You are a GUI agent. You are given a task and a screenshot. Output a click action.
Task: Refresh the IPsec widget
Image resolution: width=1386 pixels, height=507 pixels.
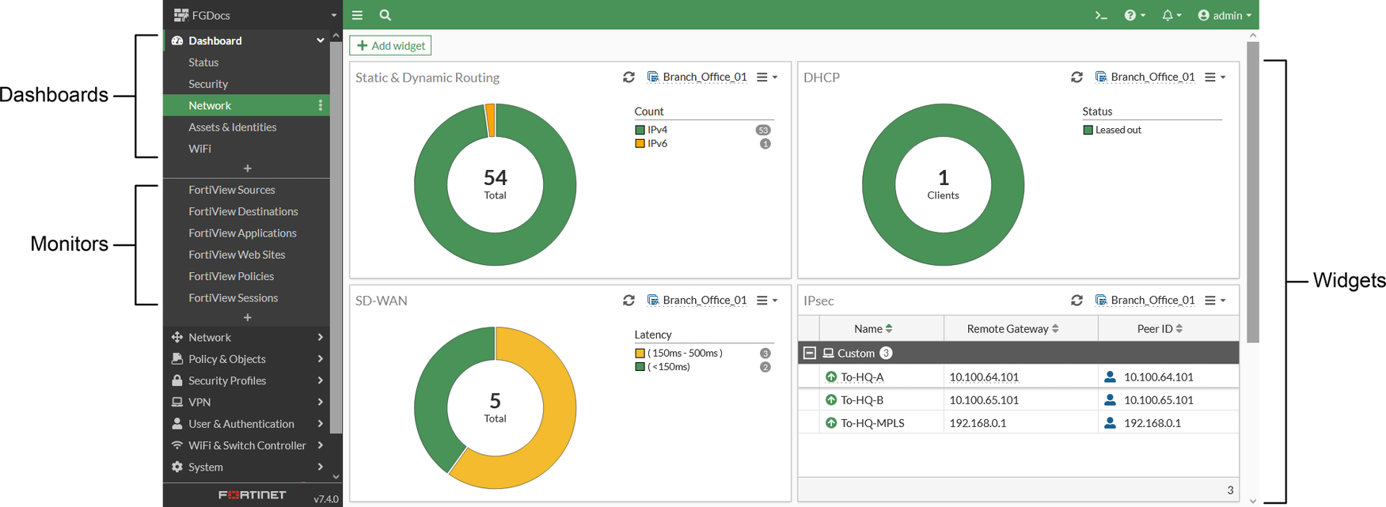pos(1077,301)
